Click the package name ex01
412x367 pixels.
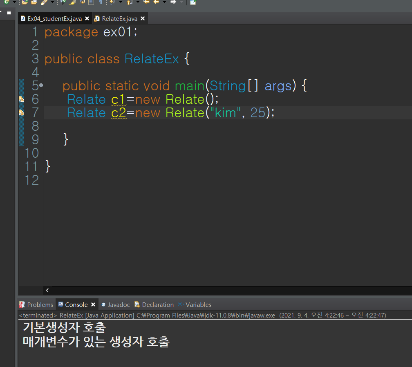click(117, 32)
